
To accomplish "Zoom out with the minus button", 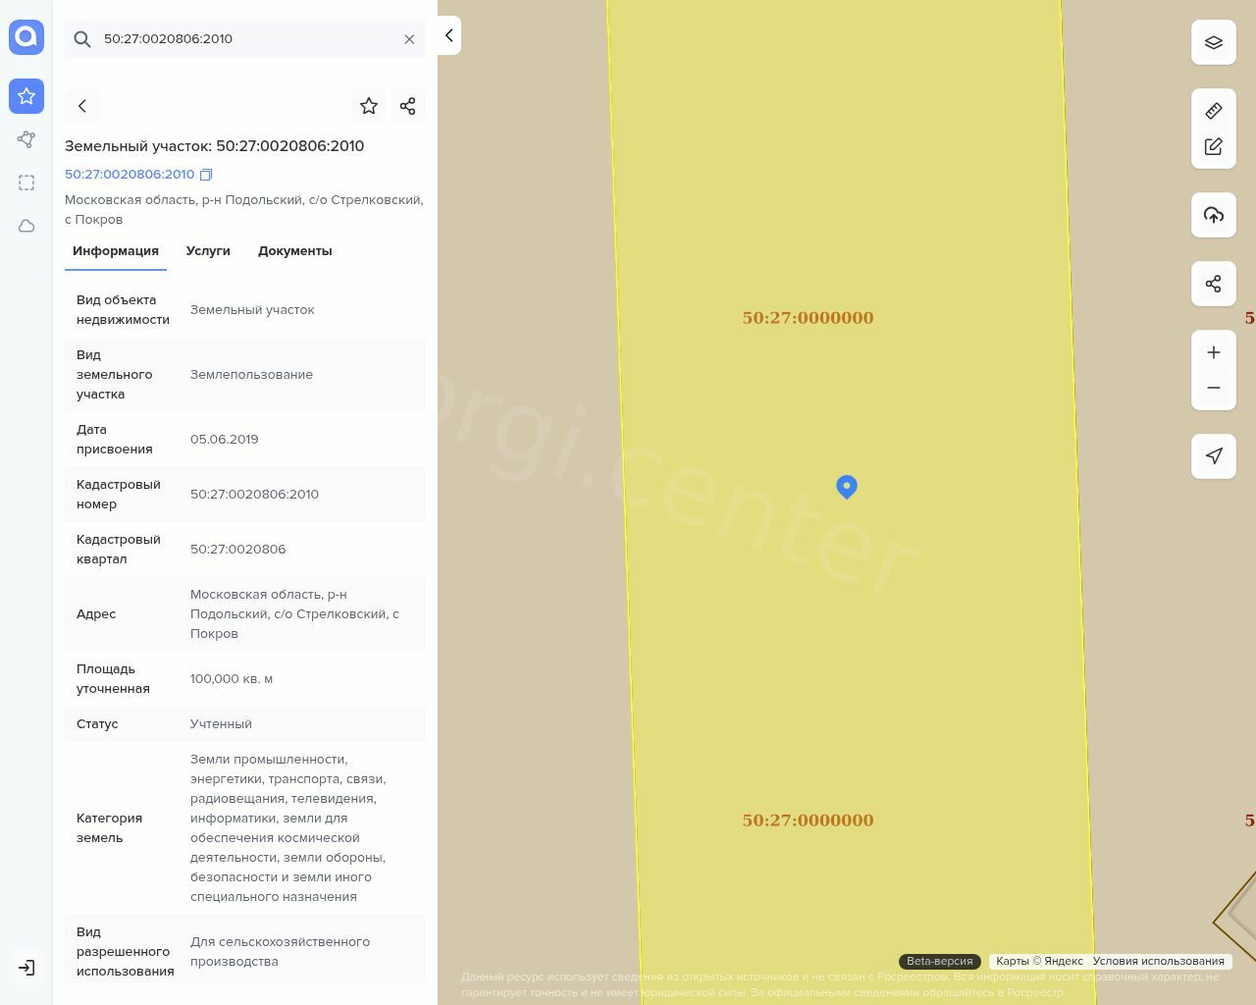I will 1214,388.
